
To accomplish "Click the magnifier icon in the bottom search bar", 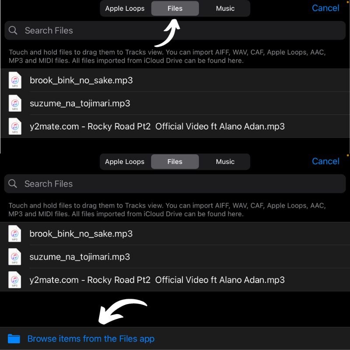I will pyautogui.click(x=13, y=183).
